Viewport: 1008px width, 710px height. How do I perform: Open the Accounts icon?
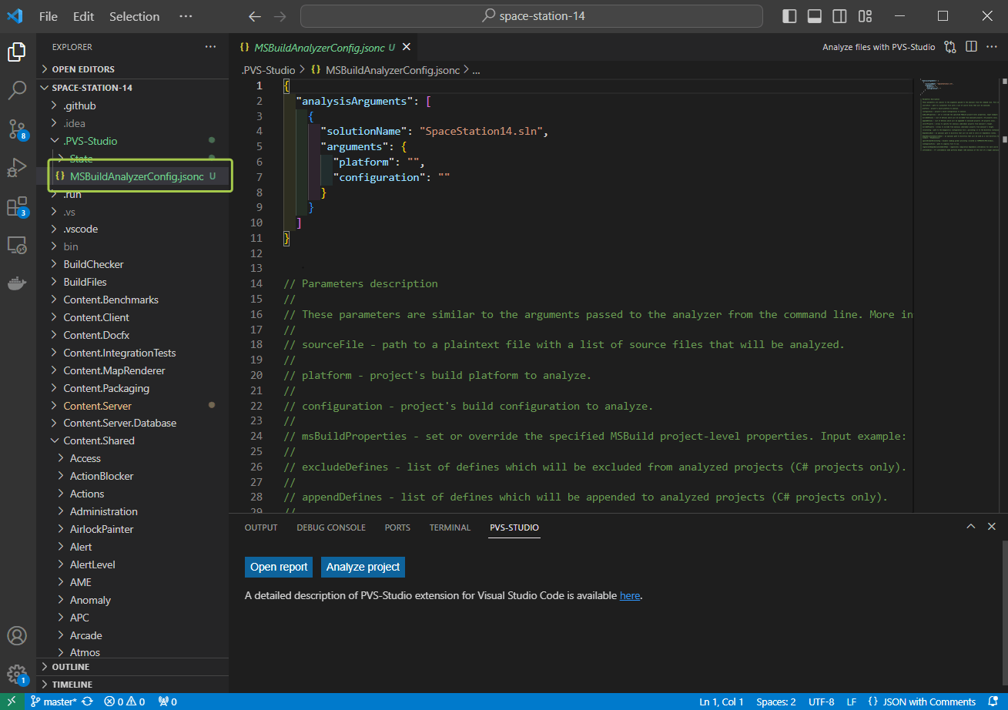click(17, 635)
